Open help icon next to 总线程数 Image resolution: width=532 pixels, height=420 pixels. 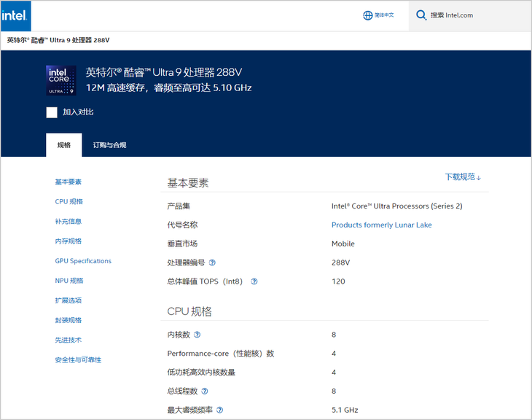[204, 391]
